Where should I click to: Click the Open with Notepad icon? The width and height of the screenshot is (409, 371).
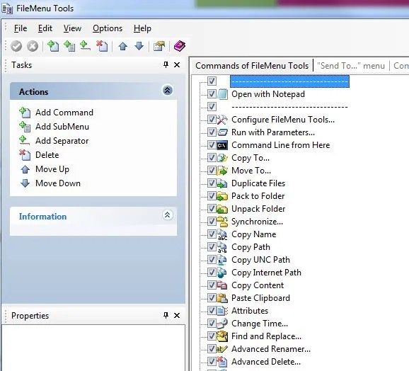pyautogui.click(x=222, y=94)
